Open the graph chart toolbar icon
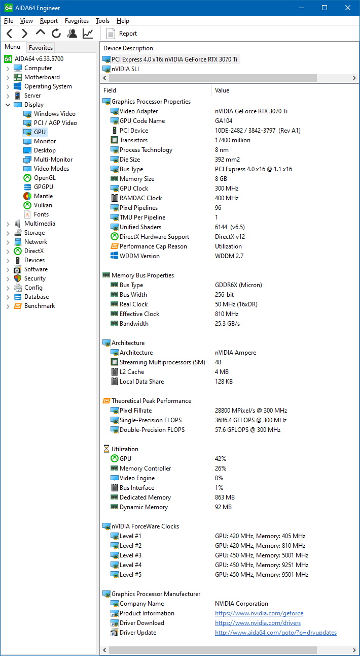Viewport: 360px width, 656px height. [88, 34]
